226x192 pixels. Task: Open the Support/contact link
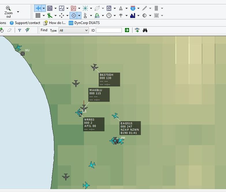tap(25, 23)
